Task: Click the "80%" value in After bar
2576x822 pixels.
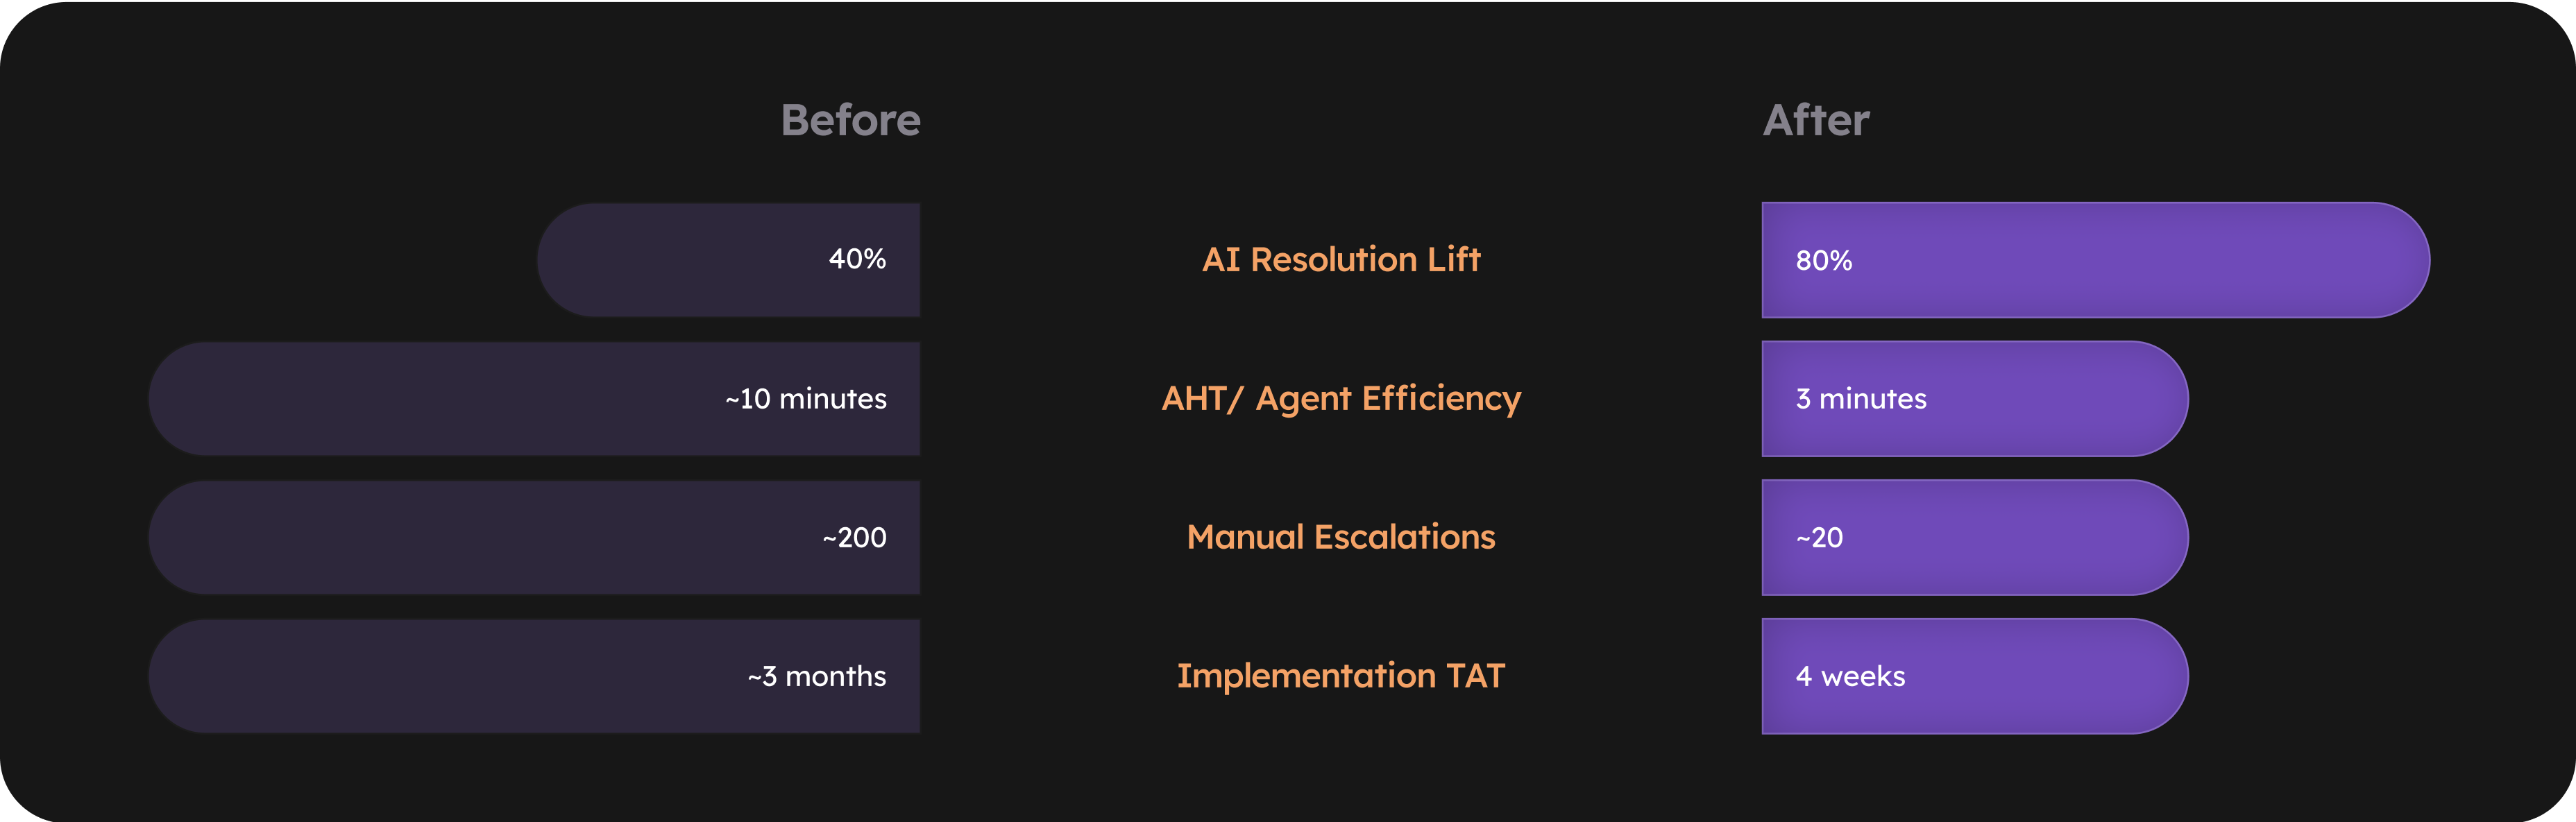Action: 1823,261
